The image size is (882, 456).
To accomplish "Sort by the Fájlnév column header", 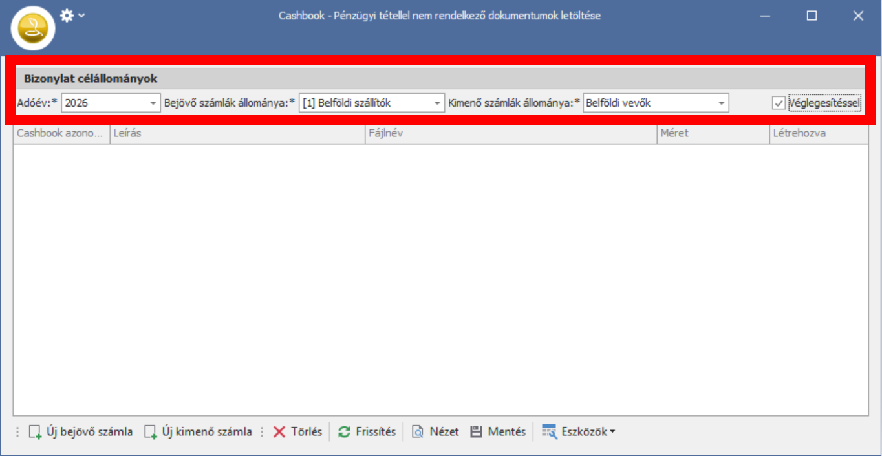I will 511,134.
